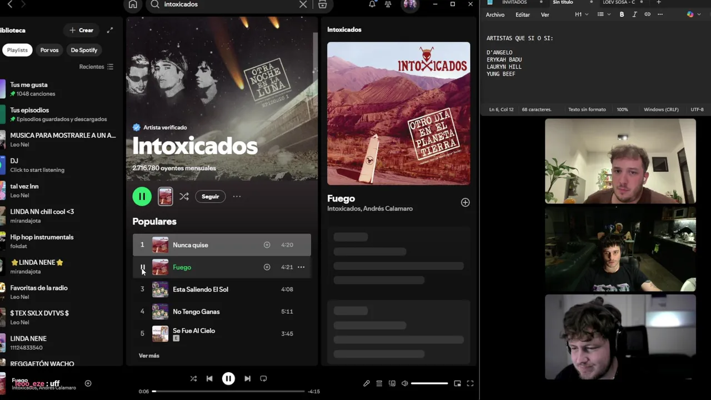Switch to the INVITADOS tab in Notepad
This screenshot has width=711, height=400.
click(514, 2)
